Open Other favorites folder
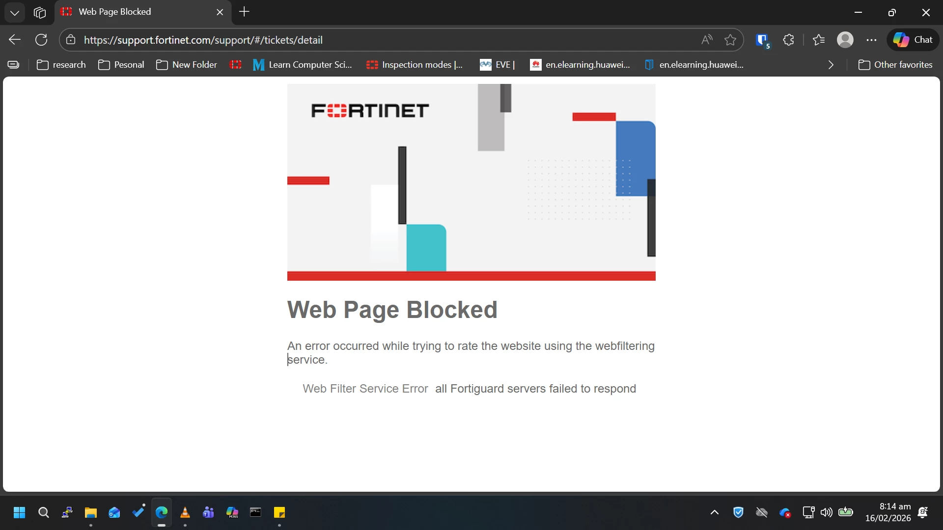The width and height of the screenshot is (943, 530). pyautogui.click(x=895, y=65)
